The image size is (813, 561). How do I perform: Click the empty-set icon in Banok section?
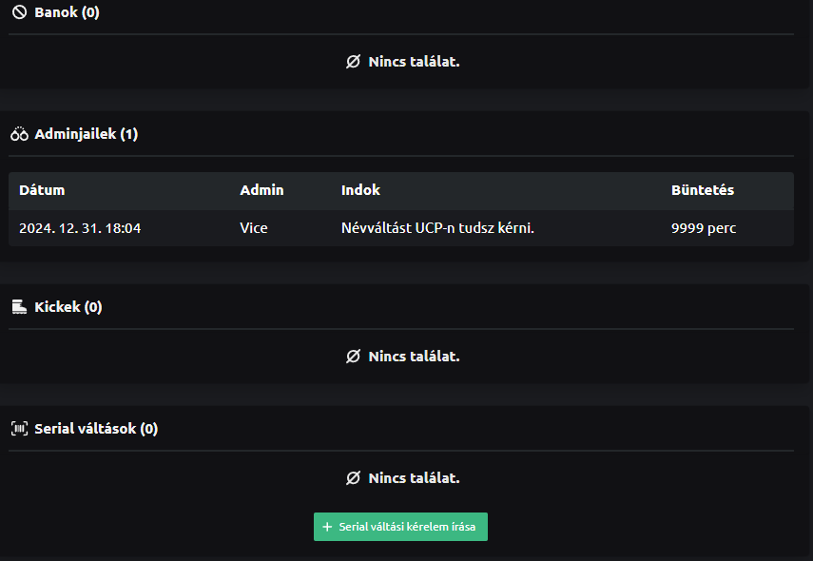(353, 62)
